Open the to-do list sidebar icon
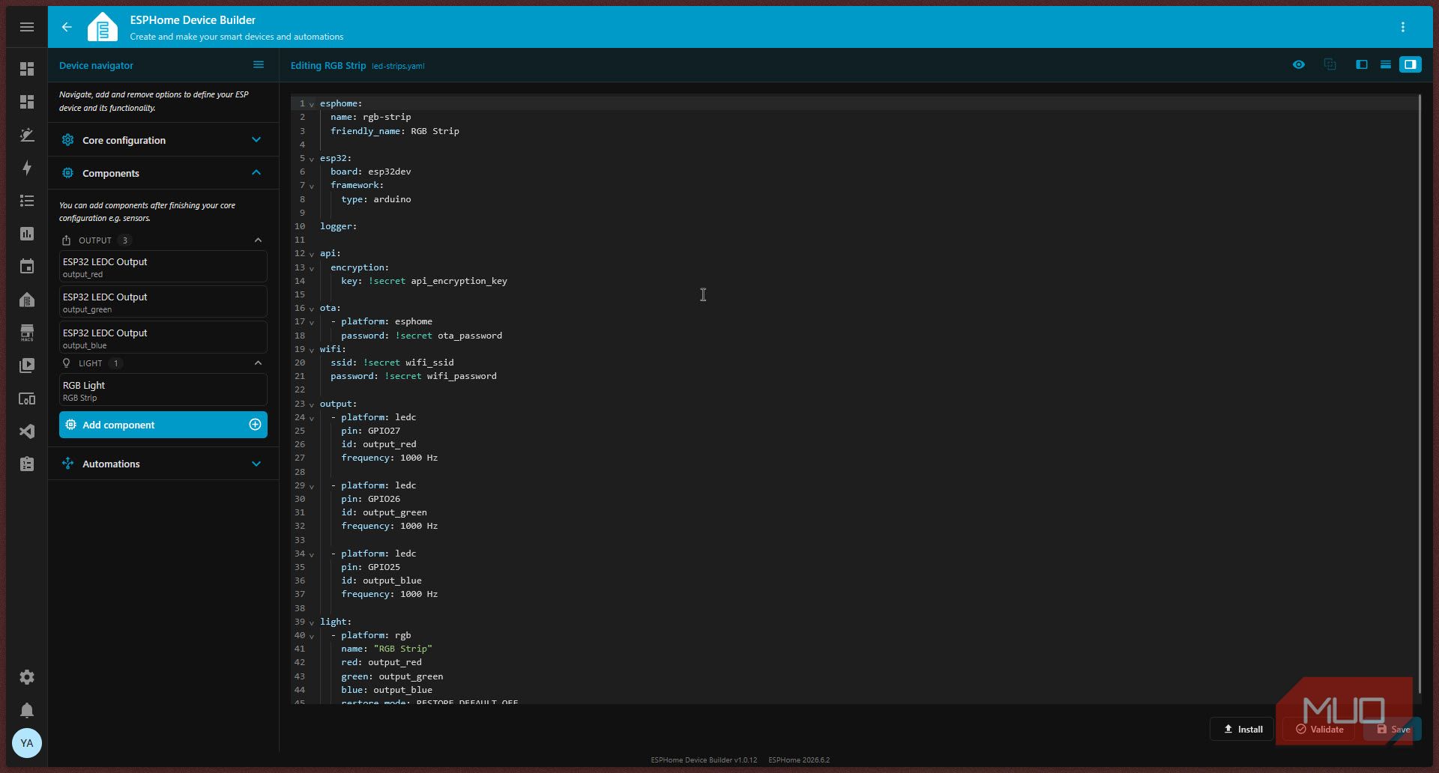Screen dimensions: 1439x773 (27, 201)
